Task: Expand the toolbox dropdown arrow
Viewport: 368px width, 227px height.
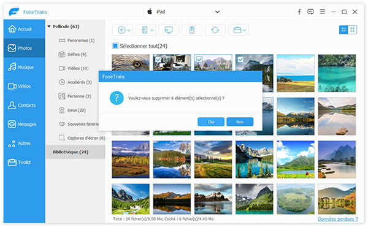Action: tap(245, 30)
